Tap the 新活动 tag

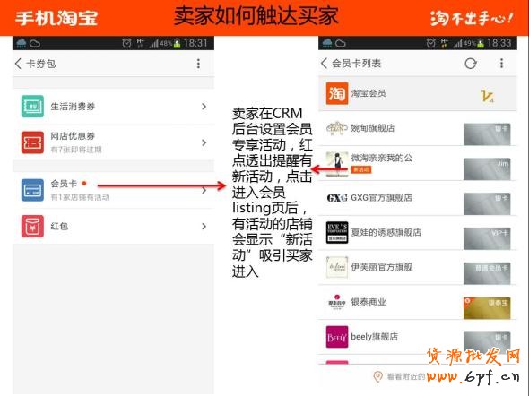[361, 169]
